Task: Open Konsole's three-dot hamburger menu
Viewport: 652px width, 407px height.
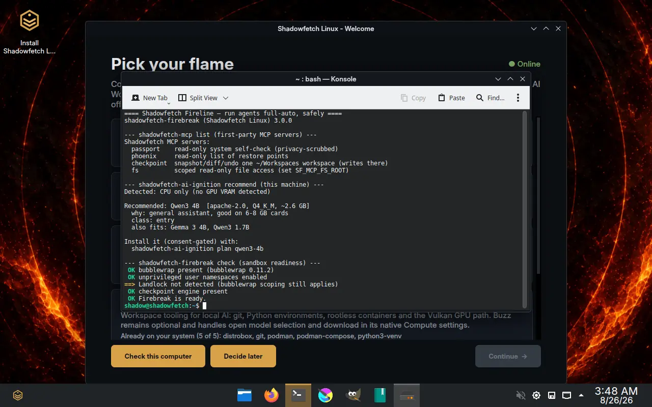Action: pyautogui.click(x=518, y=98)
